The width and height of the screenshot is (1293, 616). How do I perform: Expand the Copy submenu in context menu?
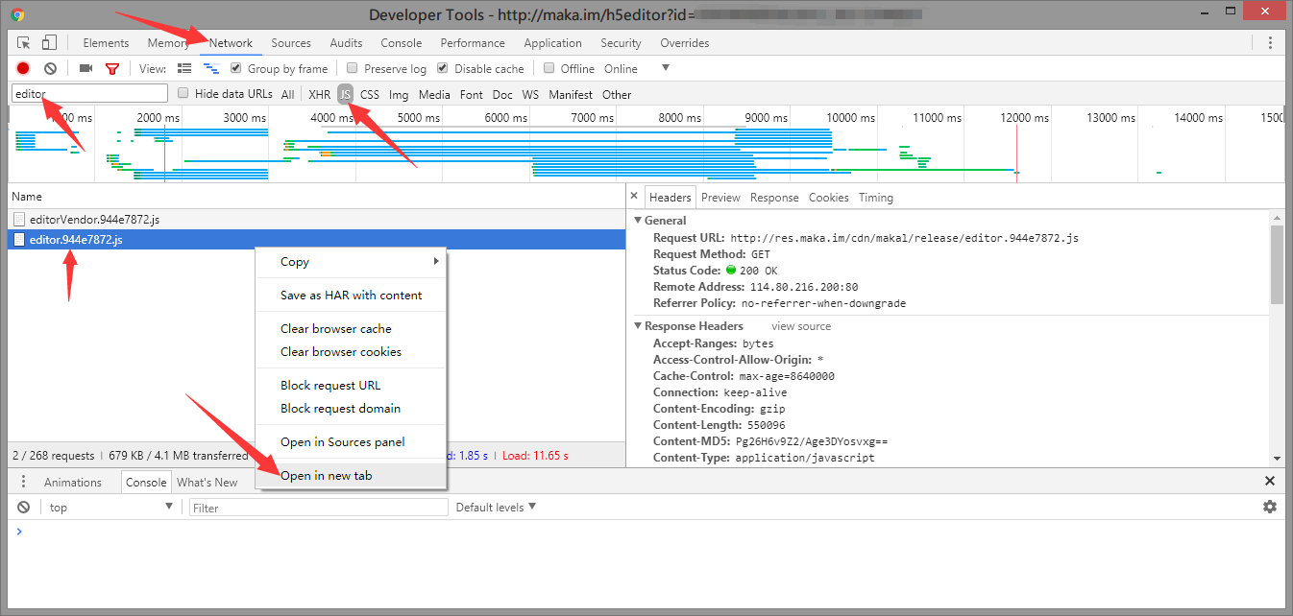[350, 261]
